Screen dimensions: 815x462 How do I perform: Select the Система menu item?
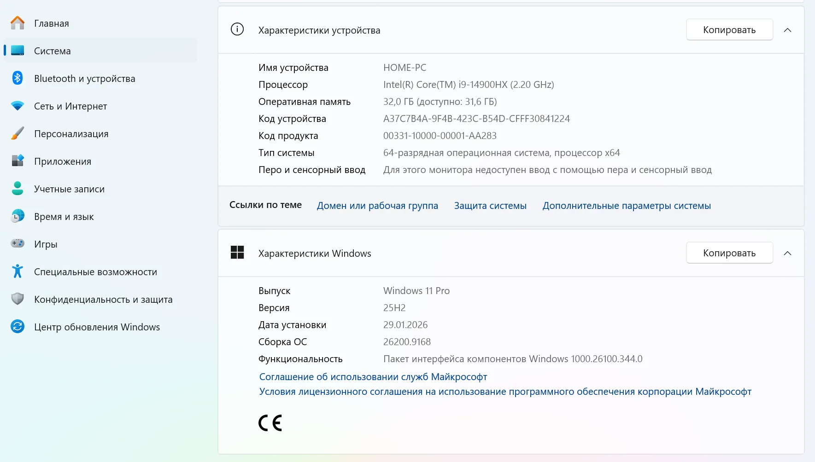pos(100,51)
